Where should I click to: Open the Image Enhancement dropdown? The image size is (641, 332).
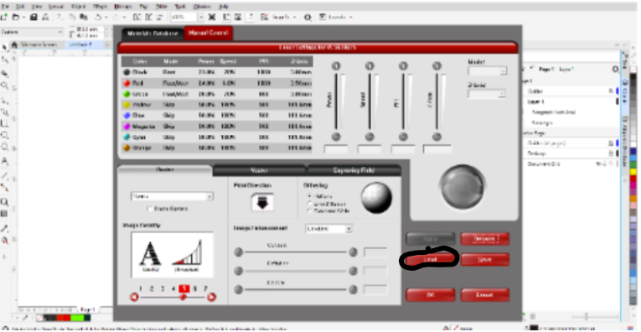[x=328, y=229]
